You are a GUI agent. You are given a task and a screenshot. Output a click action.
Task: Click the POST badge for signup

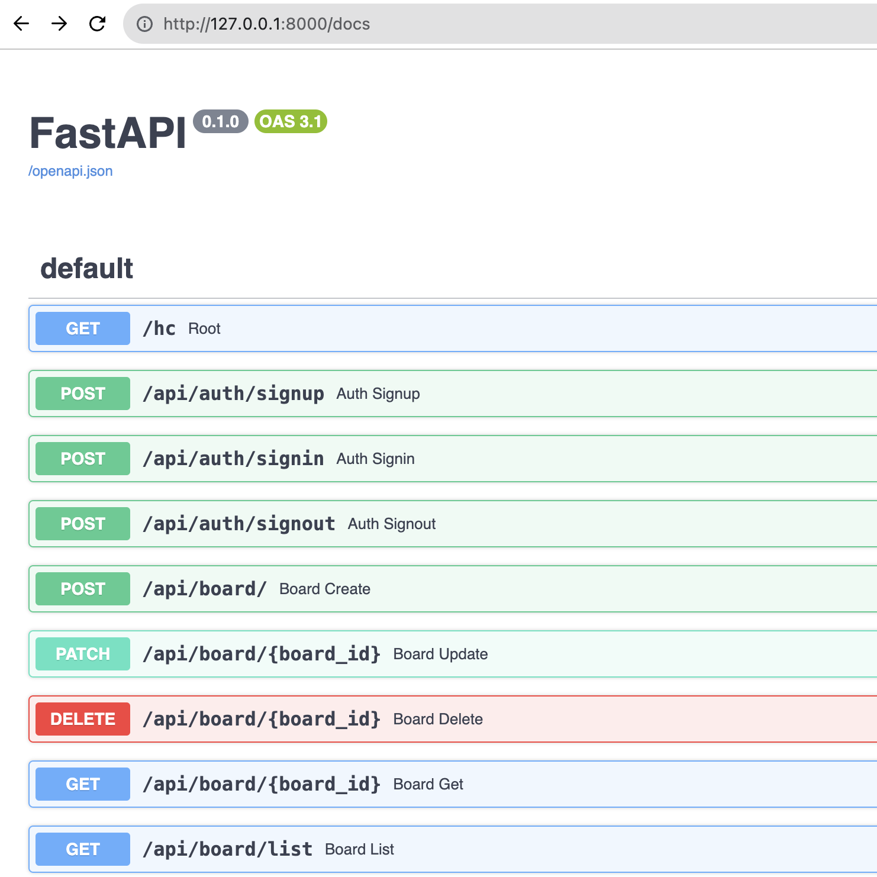click(x=83, y=394)
